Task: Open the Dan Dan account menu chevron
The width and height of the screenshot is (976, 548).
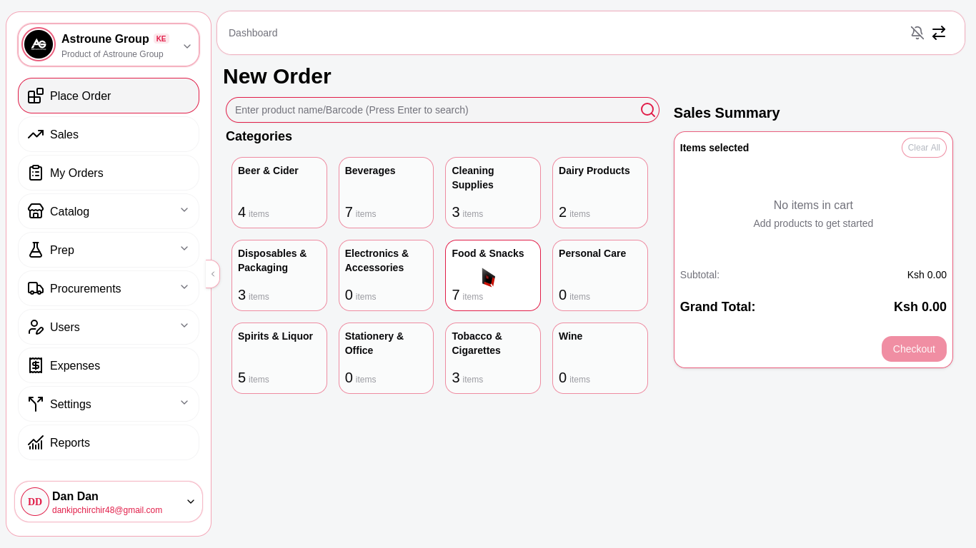Action: pyautogui.click(x=191, y=502)
